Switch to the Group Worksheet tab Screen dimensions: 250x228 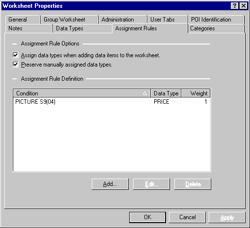70,20
